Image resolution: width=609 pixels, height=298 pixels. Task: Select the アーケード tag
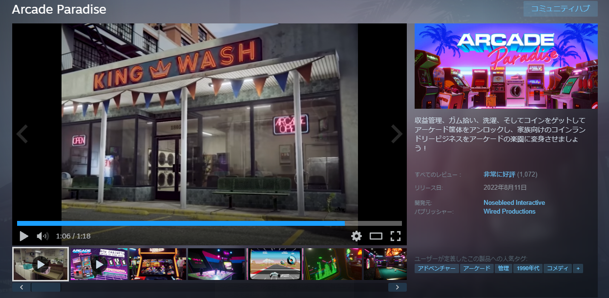477,269
